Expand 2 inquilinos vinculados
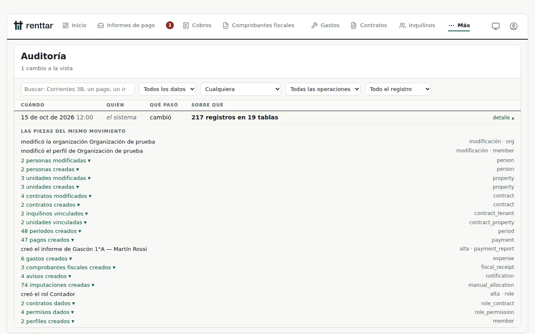The image size is (535, 334). (x=54, y=214)
